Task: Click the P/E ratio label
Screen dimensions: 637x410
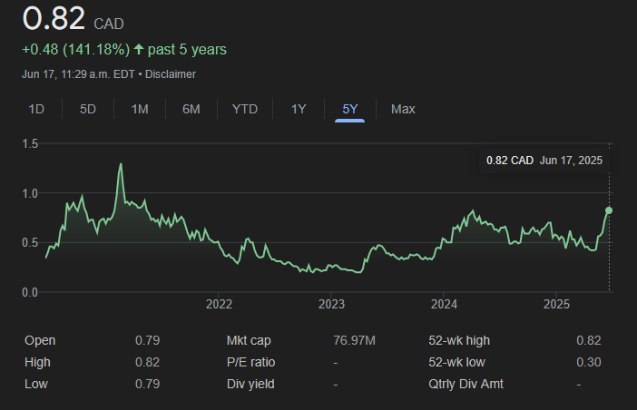Action: coord(250,362)
